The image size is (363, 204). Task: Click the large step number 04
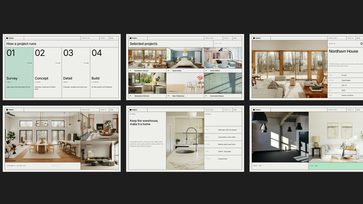[x=97, y=53]
